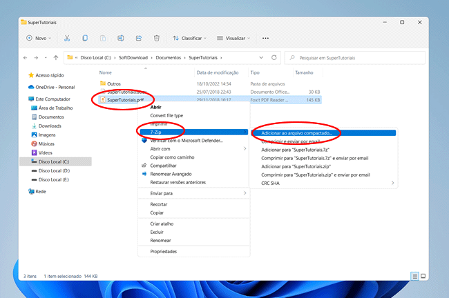This screenshot has width=449, height=298.
Task: Click the Copy icon in the toolbar
Action: [84, 38]
